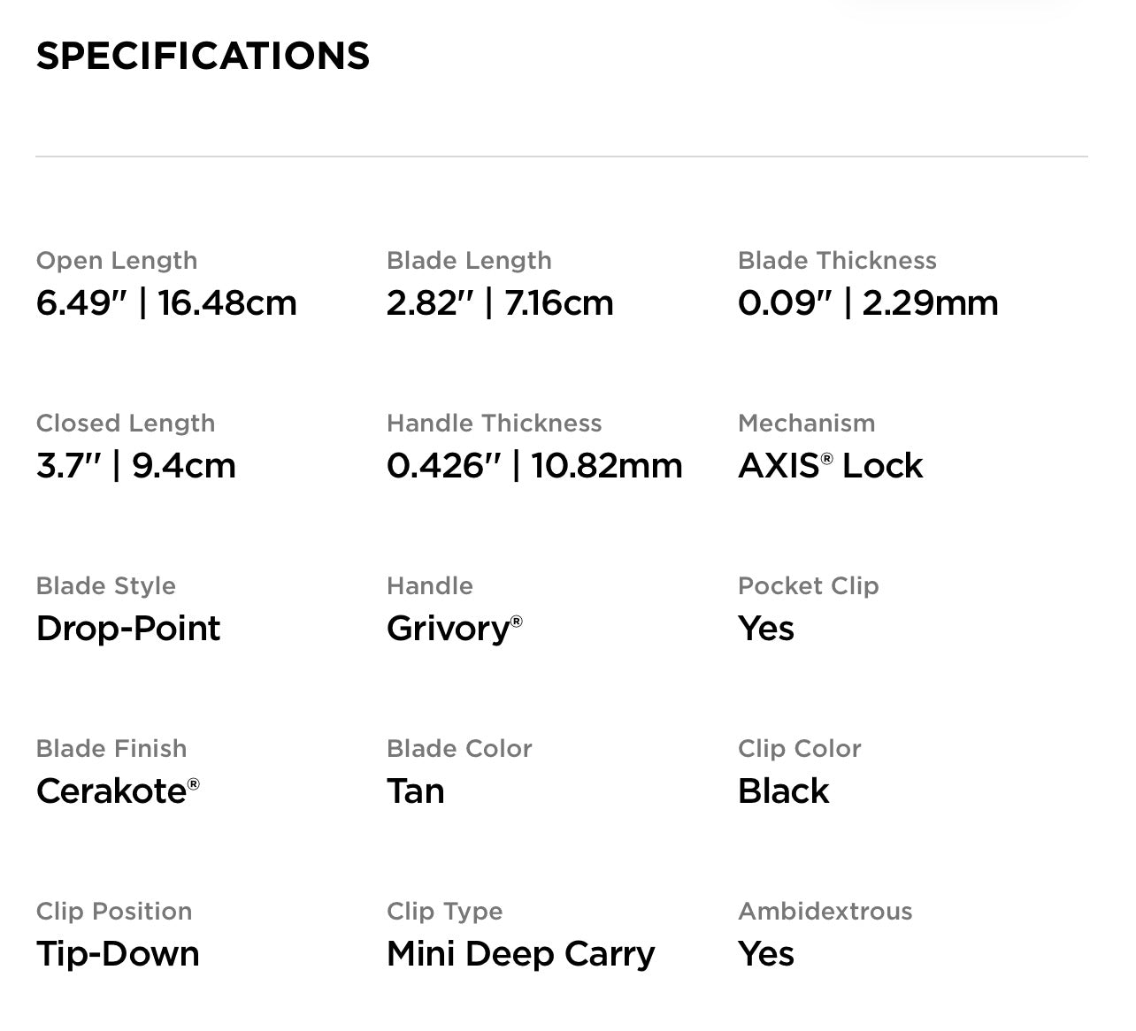Click the Grivory handle material text
The image size is (1136, 1031).
(x=455, y=630)
